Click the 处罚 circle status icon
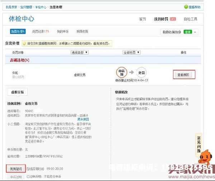 (142, 72)
